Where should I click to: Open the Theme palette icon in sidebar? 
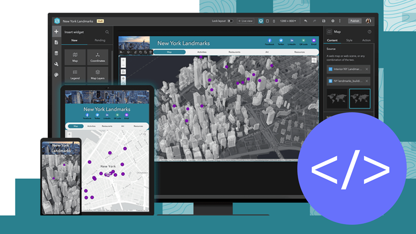pos(56,75)
